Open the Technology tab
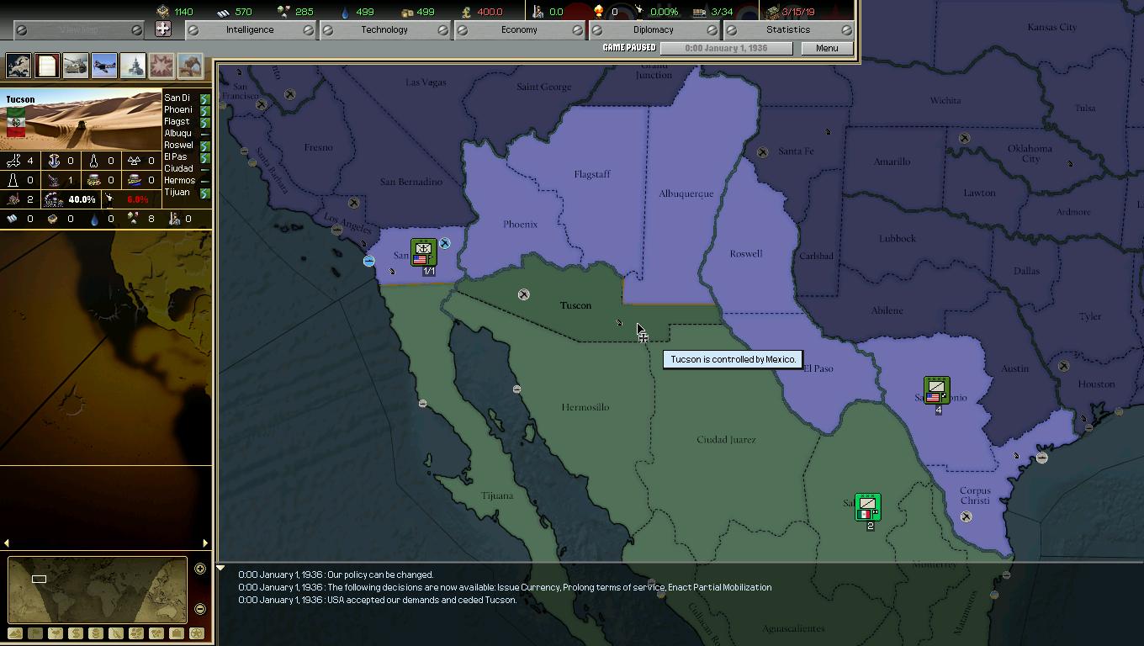The width and height of the screenshot is (1144, 646). [384, 29]
